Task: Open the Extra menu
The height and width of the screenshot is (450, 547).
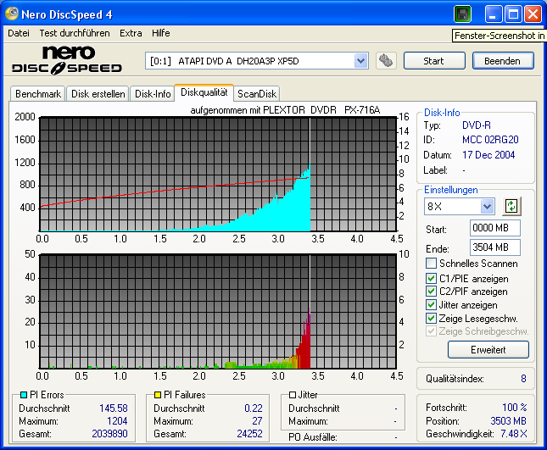Action: 131,33
